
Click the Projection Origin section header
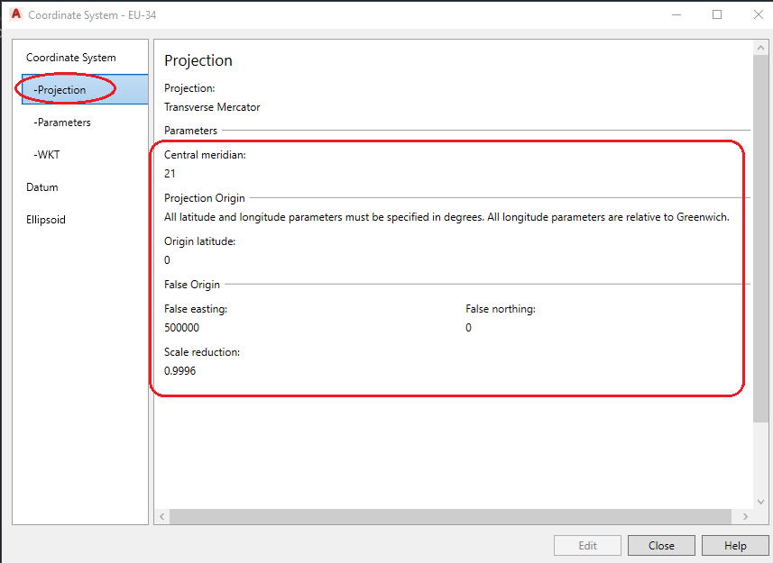205,198
